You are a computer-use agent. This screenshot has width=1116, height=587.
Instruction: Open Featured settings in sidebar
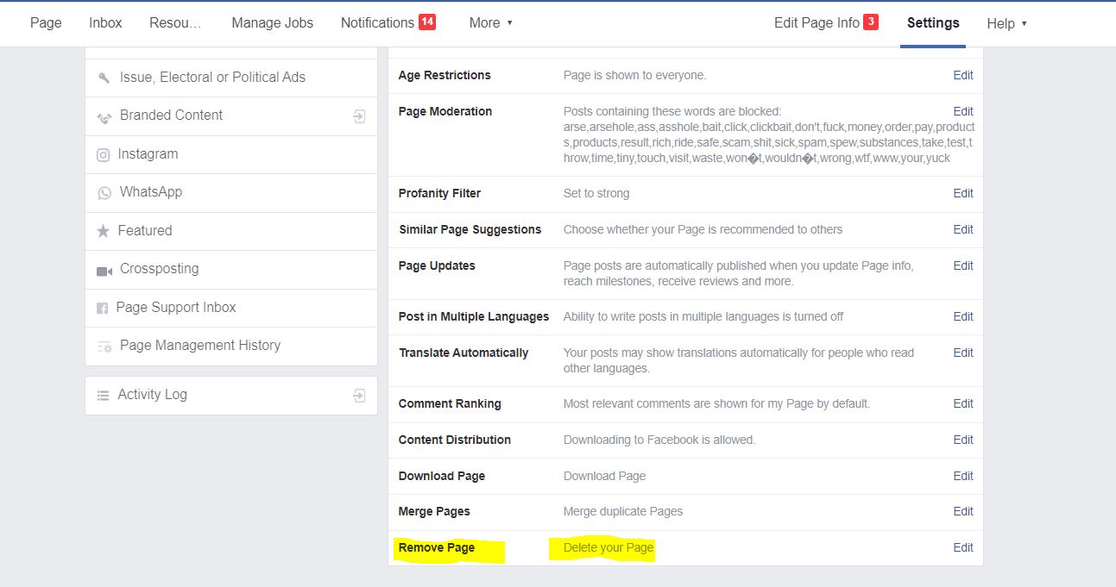(231, 231)
